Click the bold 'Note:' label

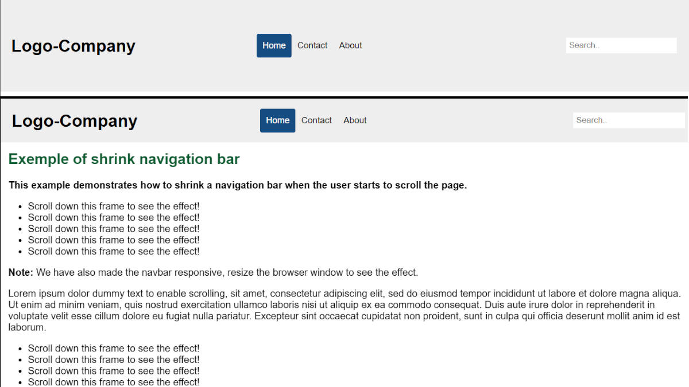tap(21, 272)
